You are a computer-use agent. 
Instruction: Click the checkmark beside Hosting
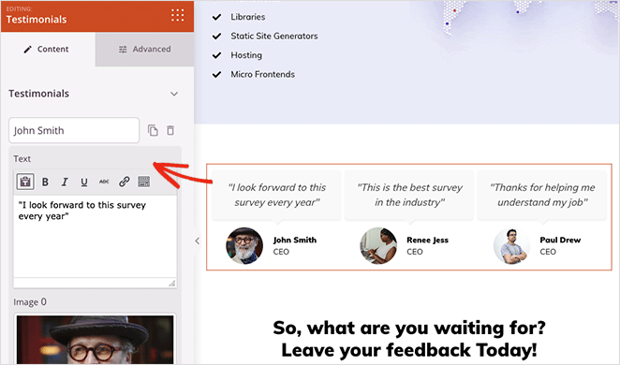point(216,55)
